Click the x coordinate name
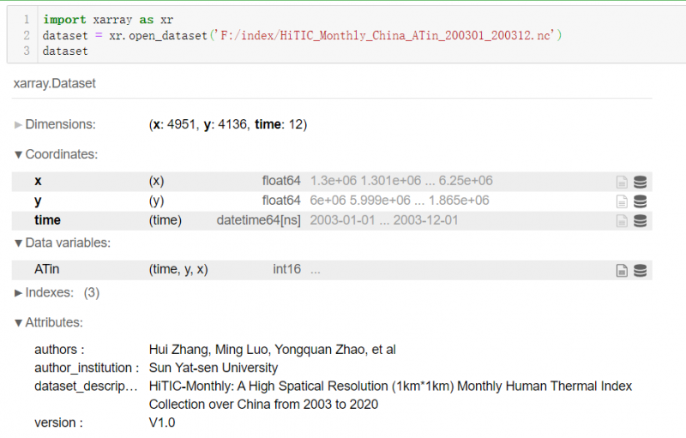Viewport: 686px width, 438px height. coord(38,181)
